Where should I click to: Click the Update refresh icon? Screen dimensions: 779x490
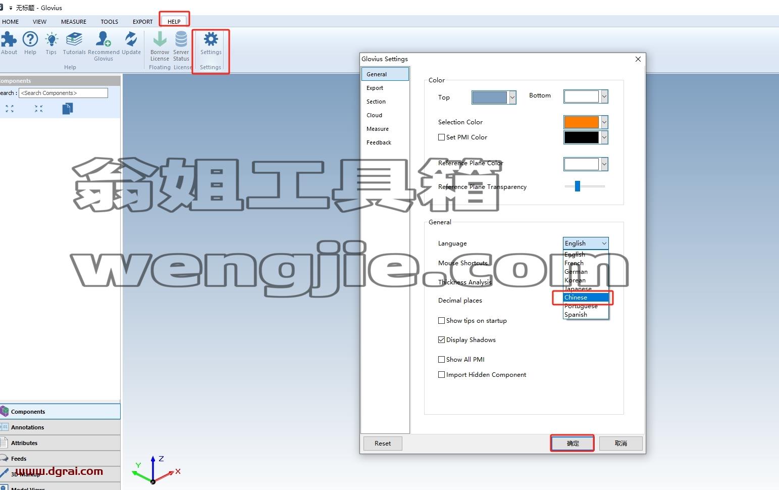coord(131,39)
